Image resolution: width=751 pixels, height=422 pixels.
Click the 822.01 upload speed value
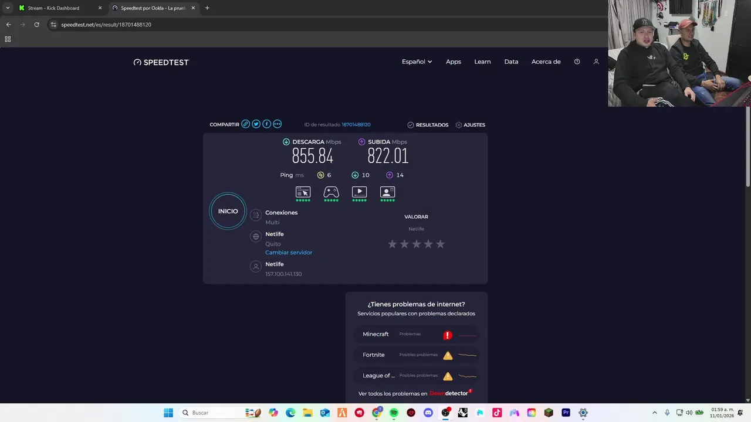[x=388, y=156]
